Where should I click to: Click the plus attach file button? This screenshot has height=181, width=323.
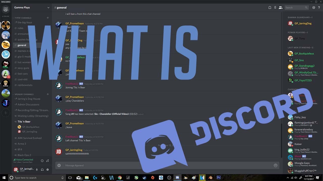coord(59,165)
